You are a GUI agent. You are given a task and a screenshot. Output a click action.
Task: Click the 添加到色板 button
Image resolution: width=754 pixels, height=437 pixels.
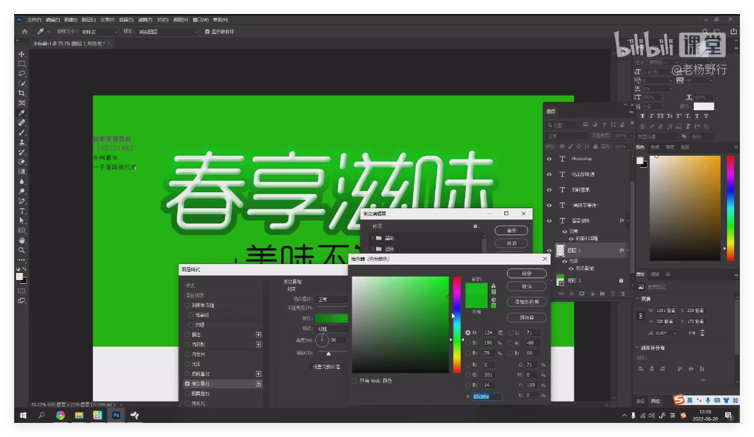(527, 302)
